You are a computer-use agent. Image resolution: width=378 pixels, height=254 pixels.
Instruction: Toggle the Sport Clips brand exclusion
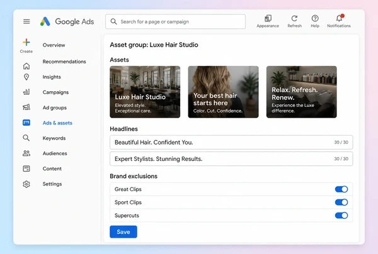point(341,202)
